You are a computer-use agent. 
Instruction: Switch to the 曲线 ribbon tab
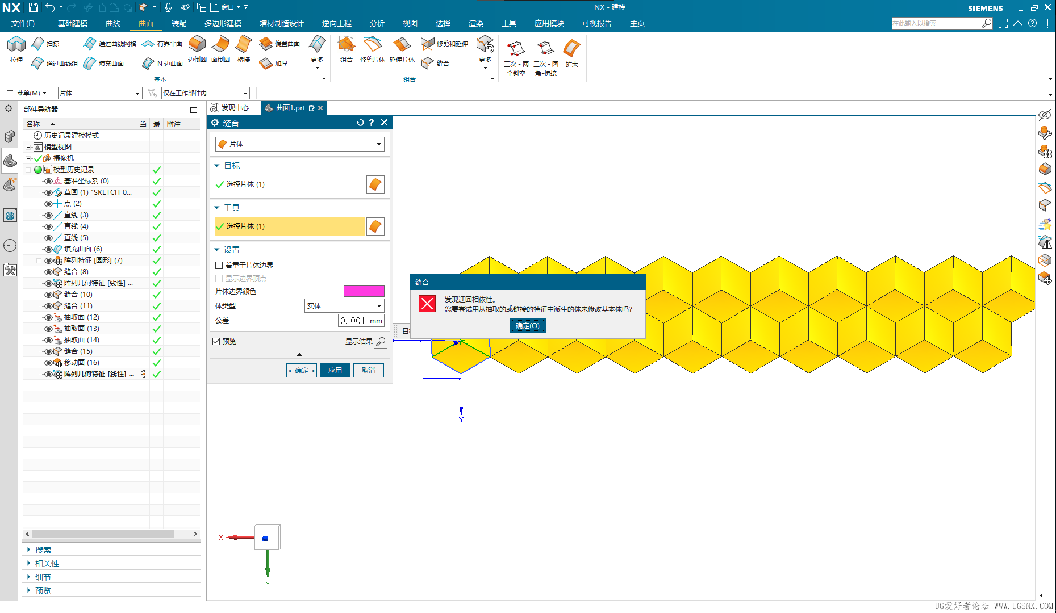tap(113, 23)
